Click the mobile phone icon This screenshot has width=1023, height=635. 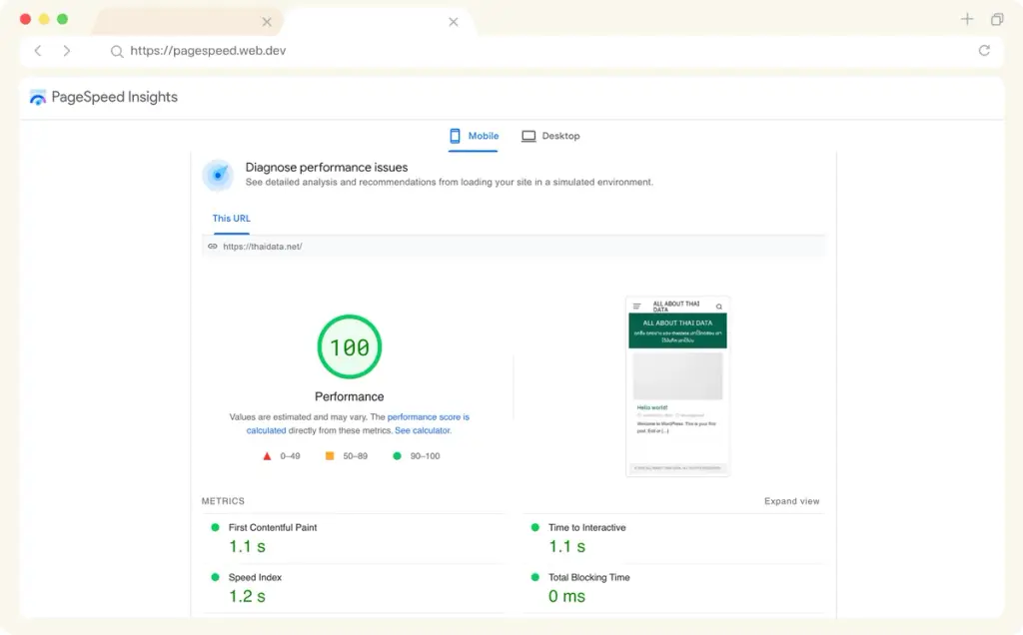click(x=455, y=136)
